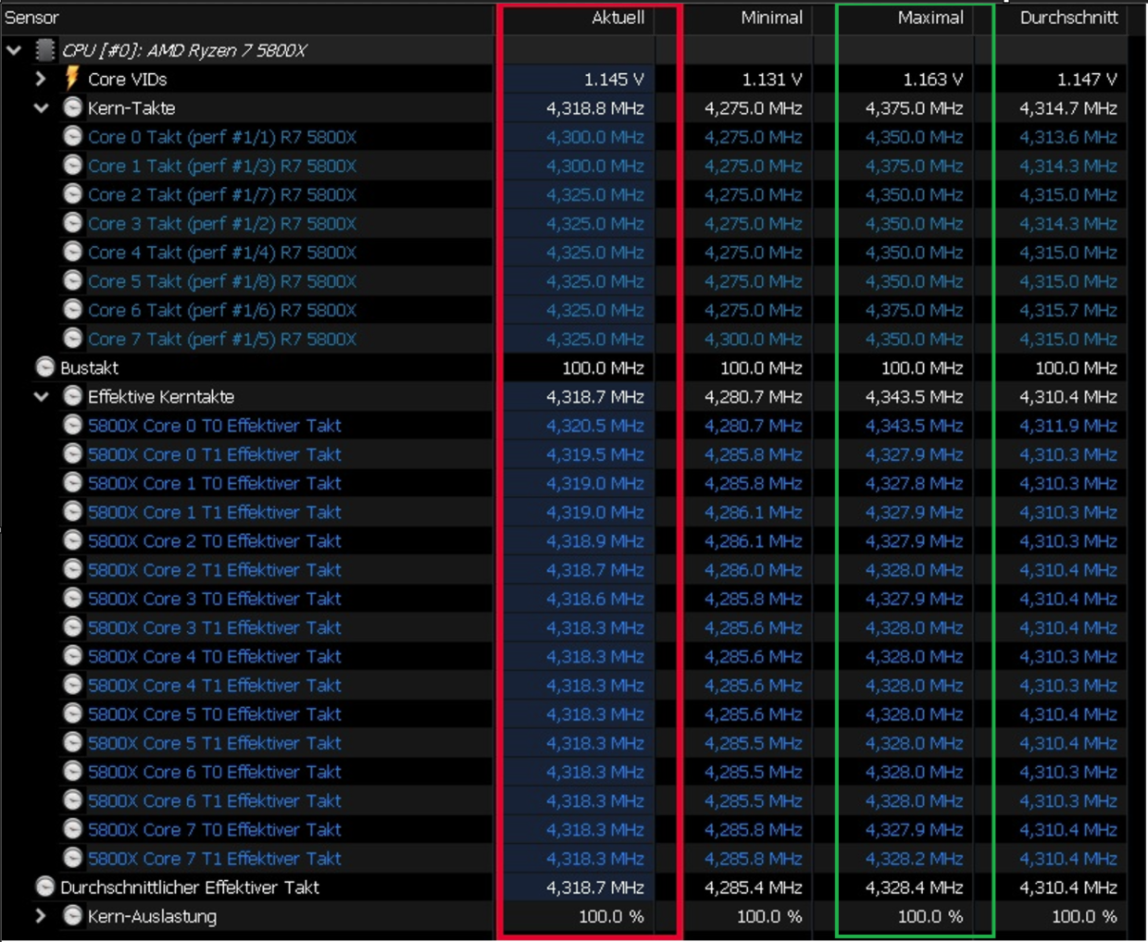Select 5800X Core 3 T1 Effektiver Takt row
Screen dimensions: 1148x942
pos(215,627)
